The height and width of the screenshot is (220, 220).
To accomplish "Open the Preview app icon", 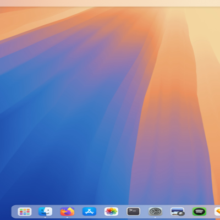I will (x=177, y=212).
